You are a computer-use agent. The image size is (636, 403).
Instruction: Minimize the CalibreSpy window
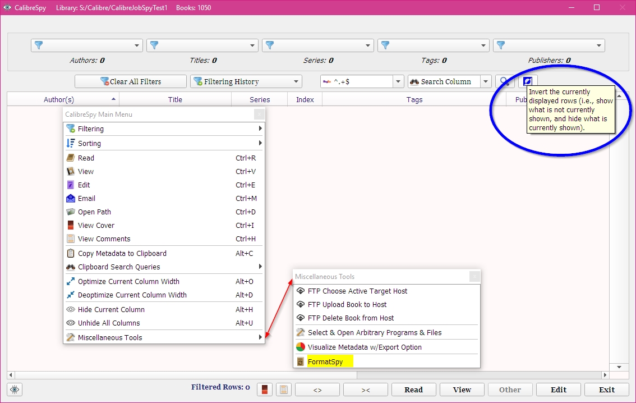click(x=572, y=7)
